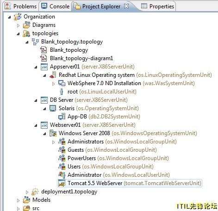Select the Windows Server 2008 row
218x211 pixels.
pos(128,133)
